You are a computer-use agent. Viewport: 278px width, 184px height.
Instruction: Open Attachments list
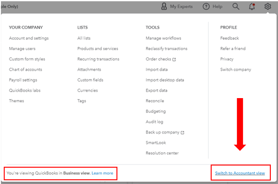89,70
